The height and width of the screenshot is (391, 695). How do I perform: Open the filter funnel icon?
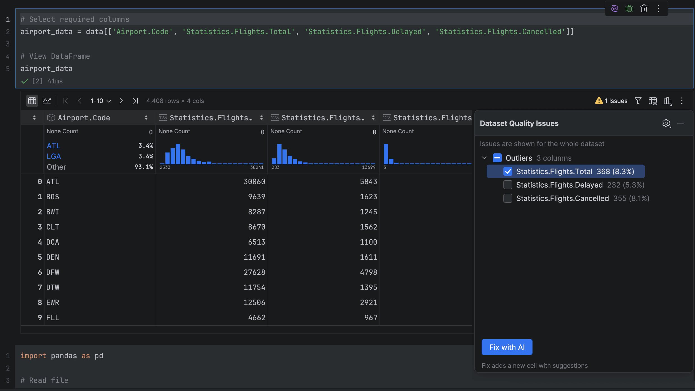[638, 101]
